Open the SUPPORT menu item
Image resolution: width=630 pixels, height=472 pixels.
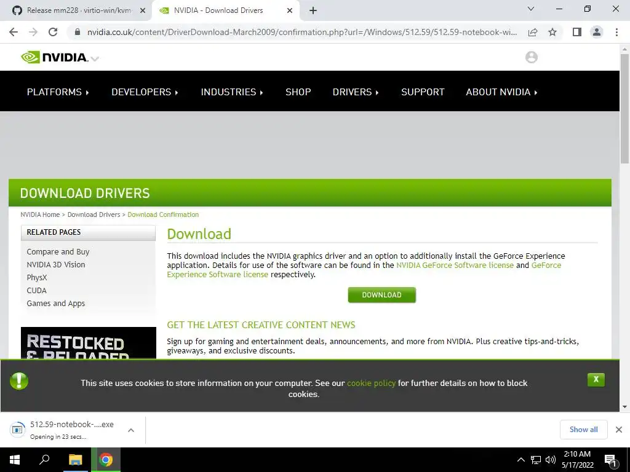tap(423, 92)
